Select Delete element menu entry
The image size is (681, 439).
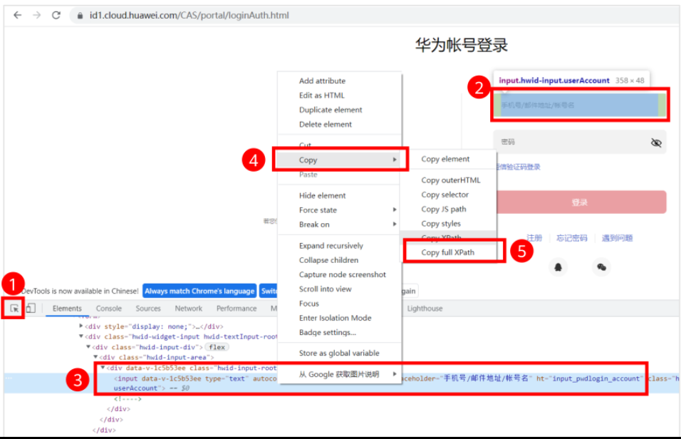coord(326,124)
